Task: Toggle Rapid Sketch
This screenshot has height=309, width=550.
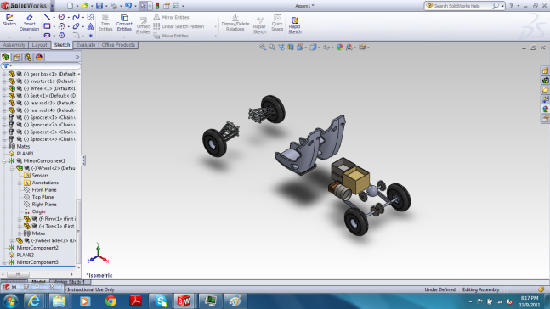Action: (295, 25)
